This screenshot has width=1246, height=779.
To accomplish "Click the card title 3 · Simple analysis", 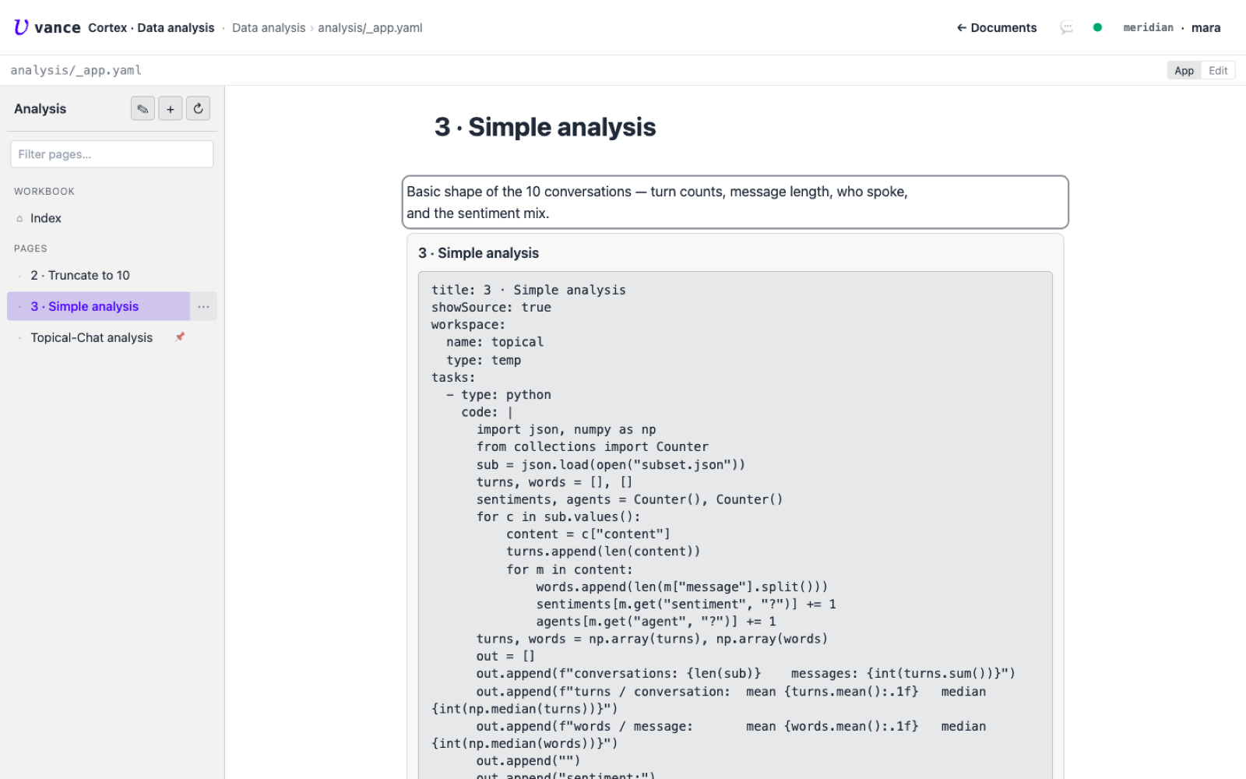I will click(x=478, y=253).
